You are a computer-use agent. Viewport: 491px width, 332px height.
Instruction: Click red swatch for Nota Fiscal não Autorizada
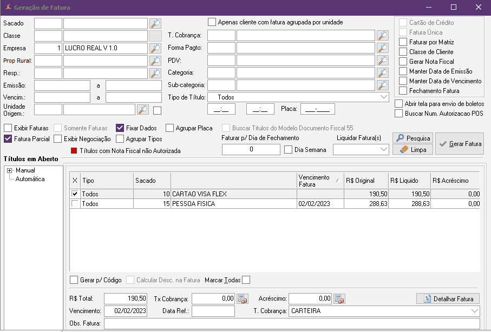74,151
